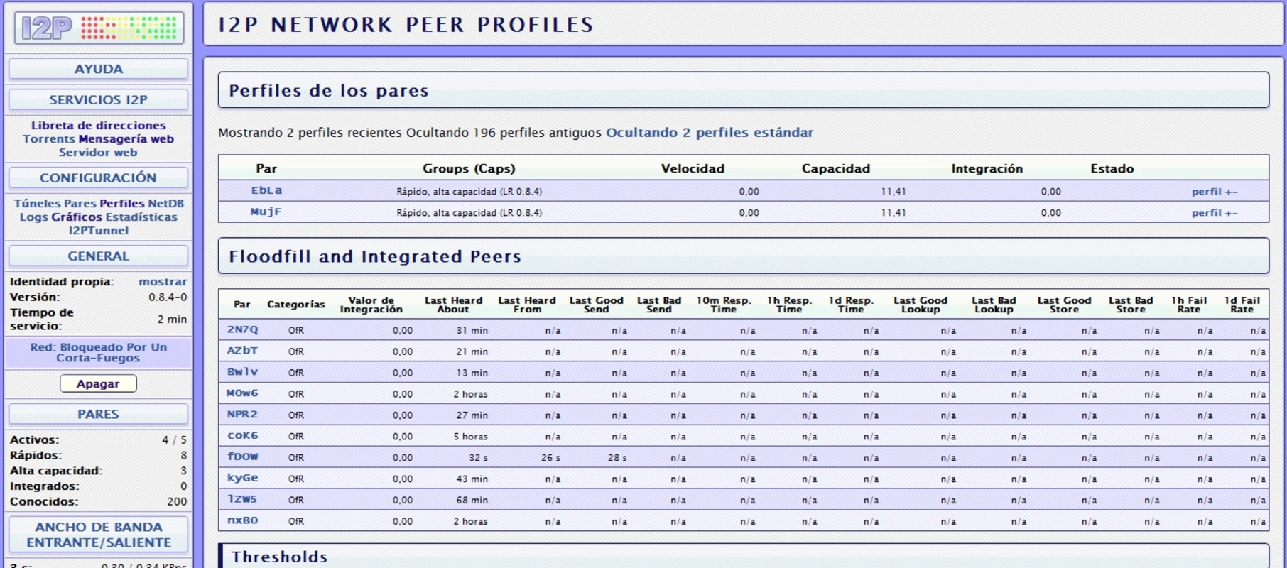The image size is (1287, 568).
Task: Click the Velocidad column header
Action: (693, 168)
